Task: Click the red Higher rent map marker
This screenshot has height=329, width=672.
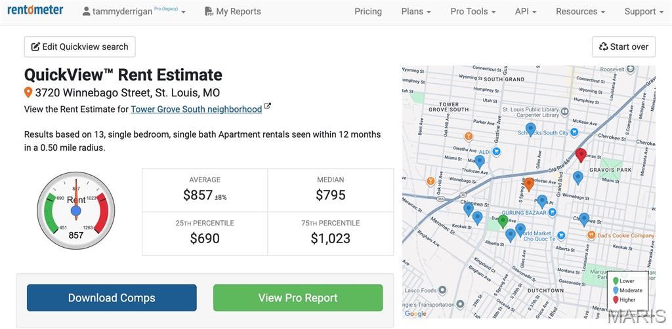Action: [x=581, y=154]
